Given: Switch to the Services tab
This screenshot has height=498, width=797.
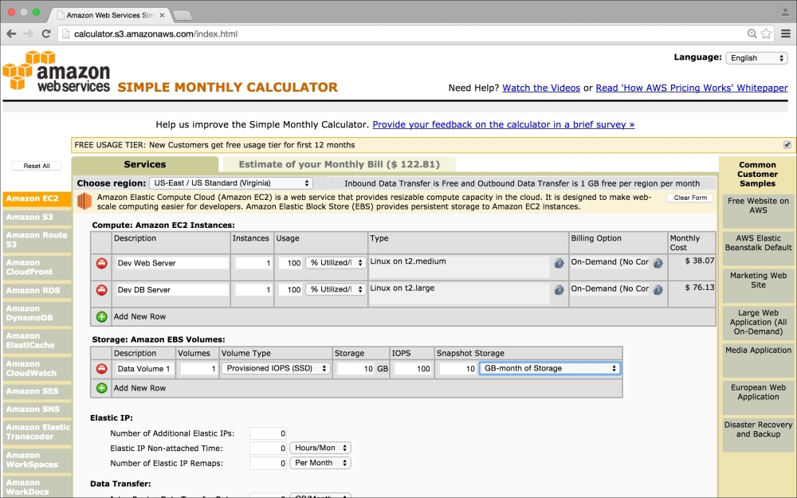Looking at the screenshot, I should 145,164.
